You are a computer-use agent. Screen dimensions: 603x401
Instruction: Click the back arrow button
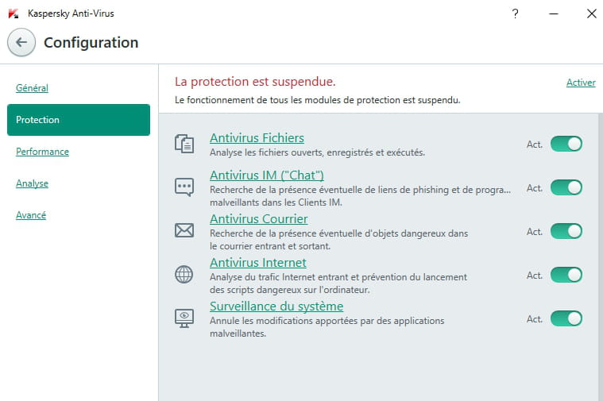(x=21, y=42)
